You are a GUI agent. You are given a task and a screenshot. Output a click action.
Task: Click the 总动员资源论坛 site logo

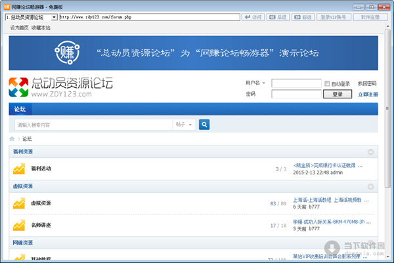(60, 87)
